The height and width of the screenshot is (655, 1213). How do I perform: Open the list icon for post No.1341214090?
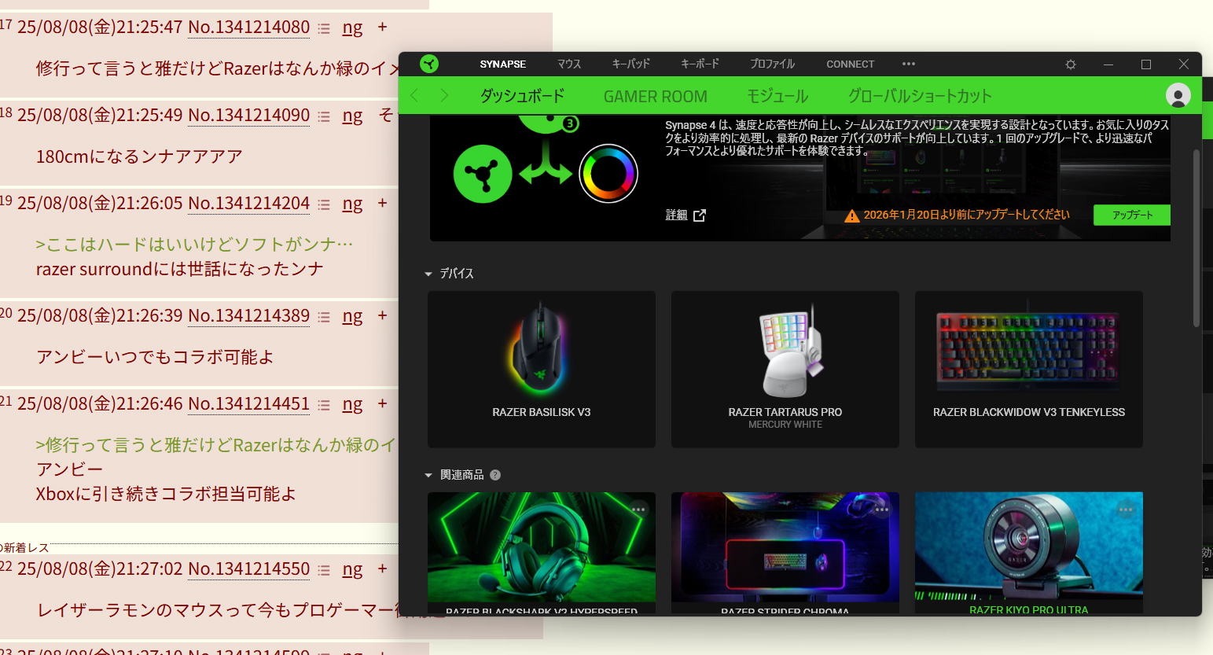[324, 116]
